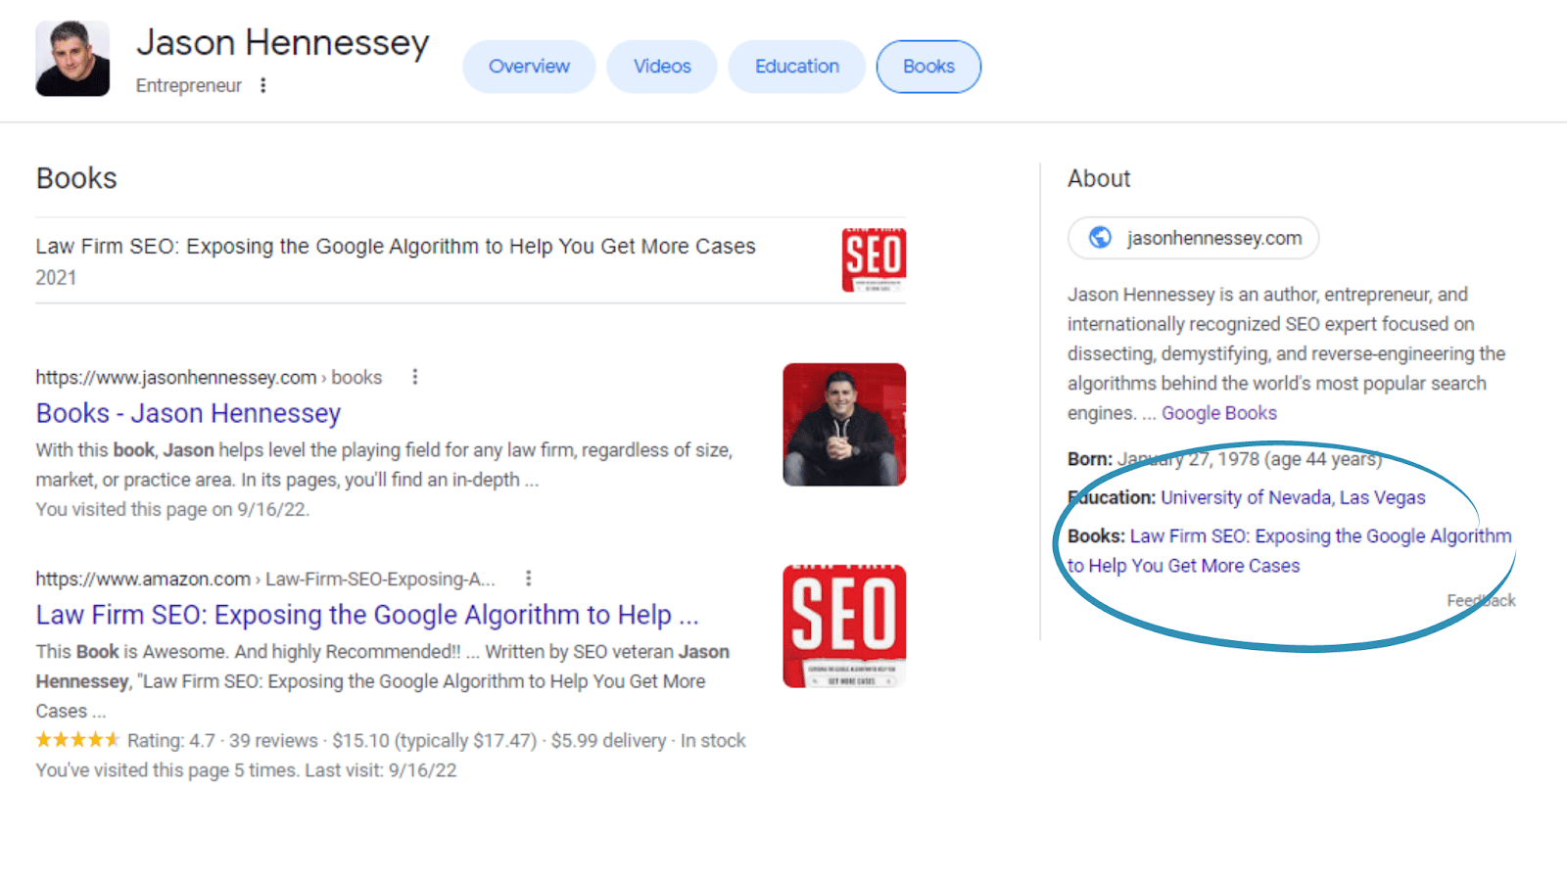Open University of Nevada, Las Vegas link
The width and height of the screenshot is (1567, 881).
click(x=1293, y=497)
